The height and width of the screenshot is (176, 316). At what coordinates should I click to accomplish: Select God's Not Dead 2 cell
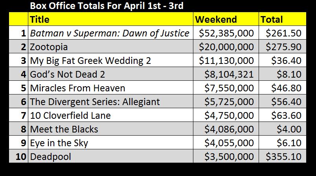pos(68,74)
